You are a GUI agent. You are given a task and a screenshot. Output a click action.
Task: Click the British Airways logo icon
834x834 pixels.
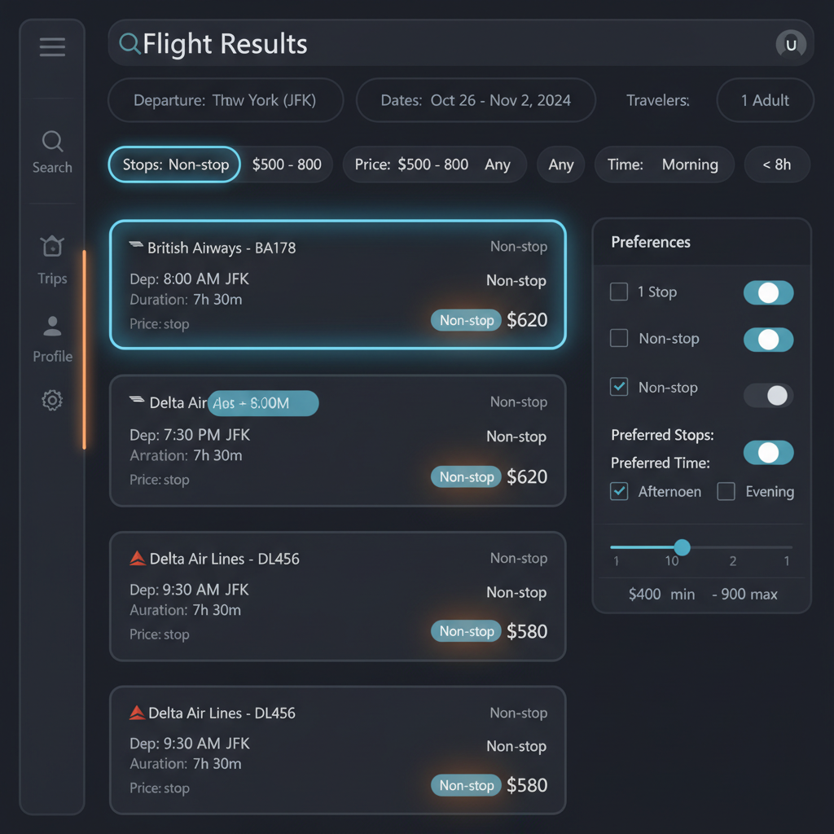click(x=137, y=246)
